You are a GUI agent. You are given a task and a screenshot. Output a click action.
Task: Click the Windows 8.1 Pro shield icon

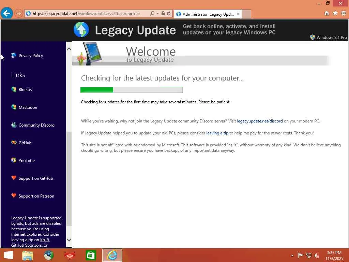point(313,37)
